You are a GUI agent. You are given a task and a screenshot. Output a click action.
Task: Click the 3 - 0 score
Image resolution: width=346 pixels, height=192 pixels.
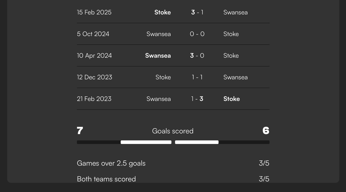point(197,56)
